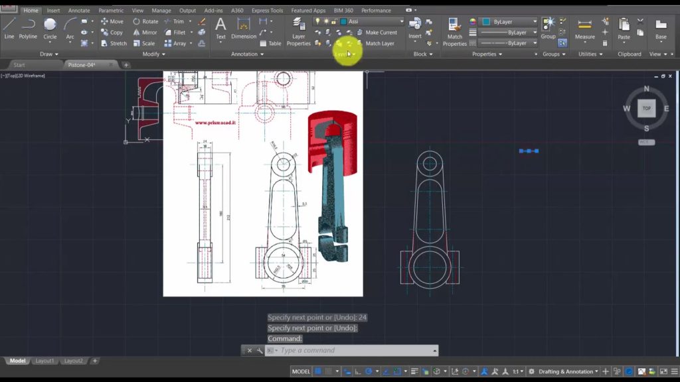The image size is (680, 382).
Task: Open Match Properties tool
Action: click(454, 32)
